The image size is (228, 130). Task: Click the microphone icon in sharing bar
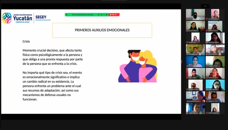(102, 14)
